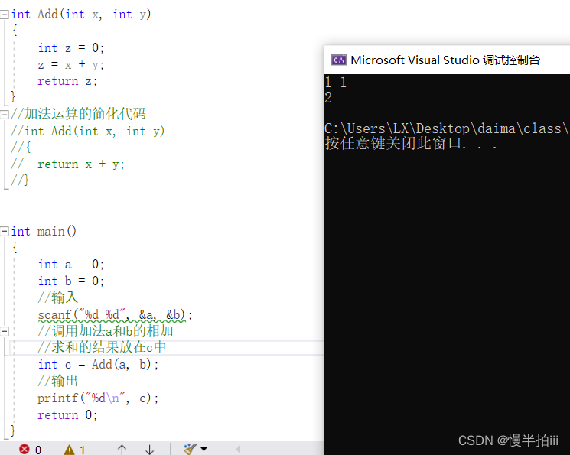Click the console path 'C:\Users\LX\Desktop' line
570x455 pixels.
pos(447,128)
